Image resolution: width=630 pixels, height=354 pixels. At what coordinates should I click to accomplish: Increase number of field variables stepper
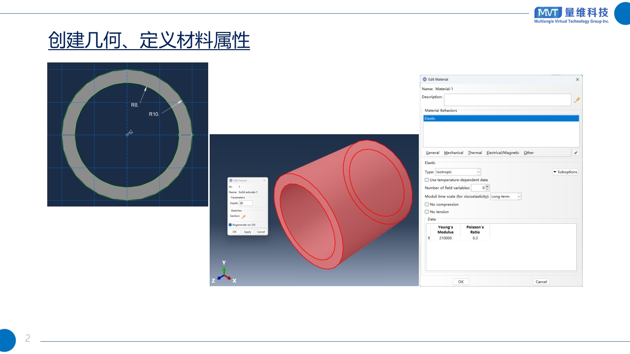(x=487, y=186)
